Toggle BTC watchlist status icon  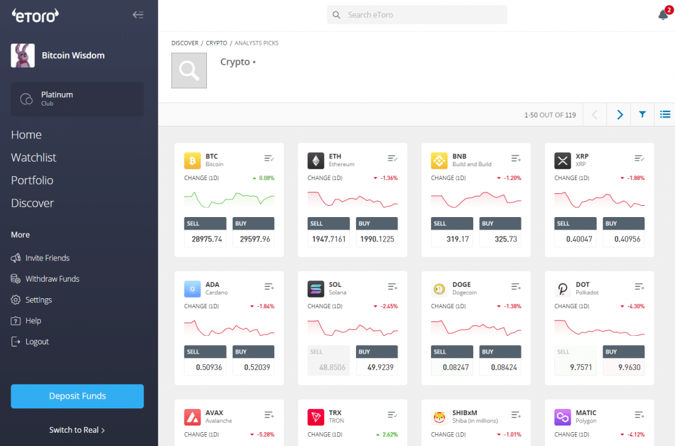[x=269, y=158]
